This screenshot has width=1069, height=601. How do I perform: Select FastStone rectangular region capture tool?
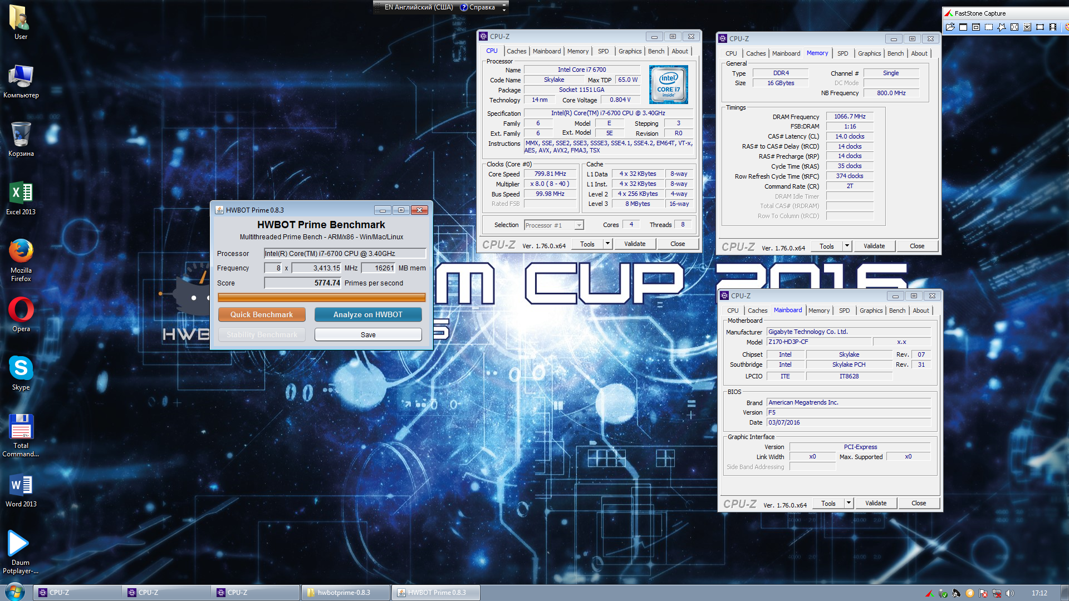[989, 27]
